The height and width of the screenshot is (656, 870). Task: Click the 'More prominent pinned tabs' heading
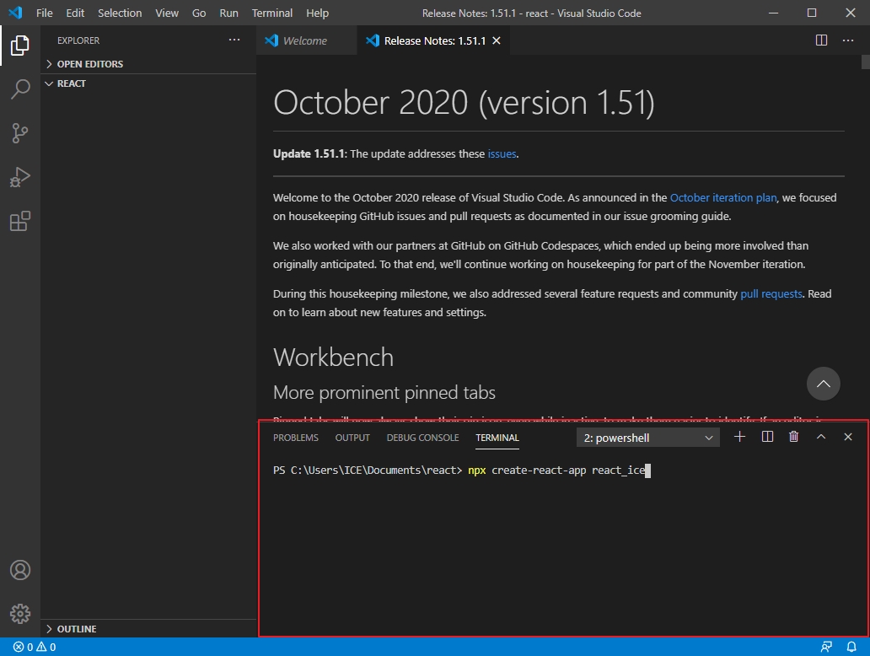coord(384,392)
